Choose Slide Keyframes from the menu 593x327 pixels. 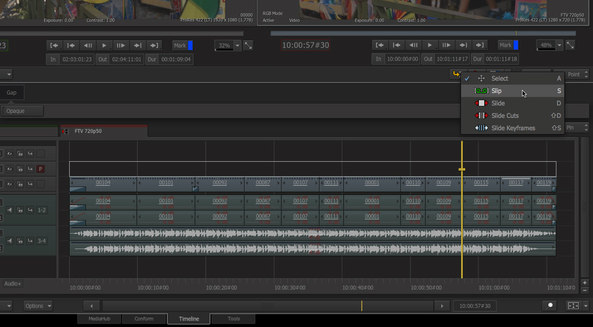point(513,128)
